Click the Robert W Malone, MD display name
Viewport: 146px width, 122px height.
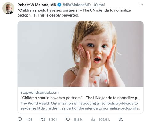pyautogui.click(x=37, y=5)
